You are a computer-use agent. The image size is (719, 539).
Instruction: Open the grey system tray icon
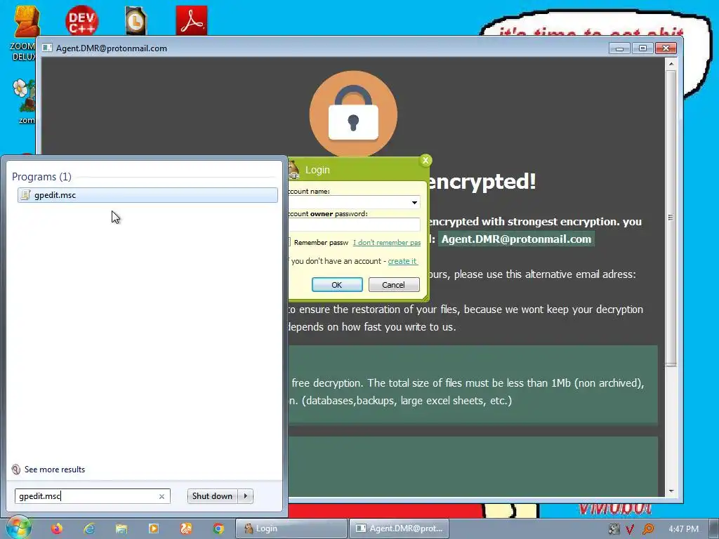614,529
